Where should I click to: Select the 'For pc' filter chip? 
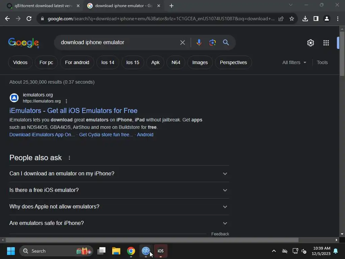pos(46,62)
